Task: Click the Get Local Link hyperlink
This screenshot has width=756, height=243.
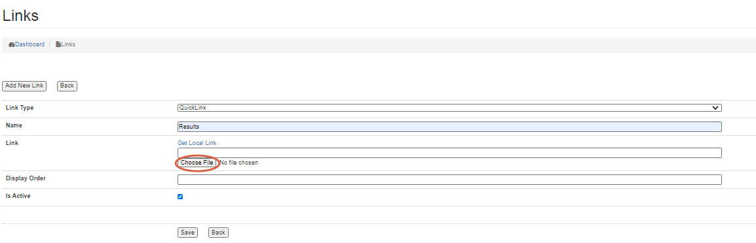Action: click(197, 143)
